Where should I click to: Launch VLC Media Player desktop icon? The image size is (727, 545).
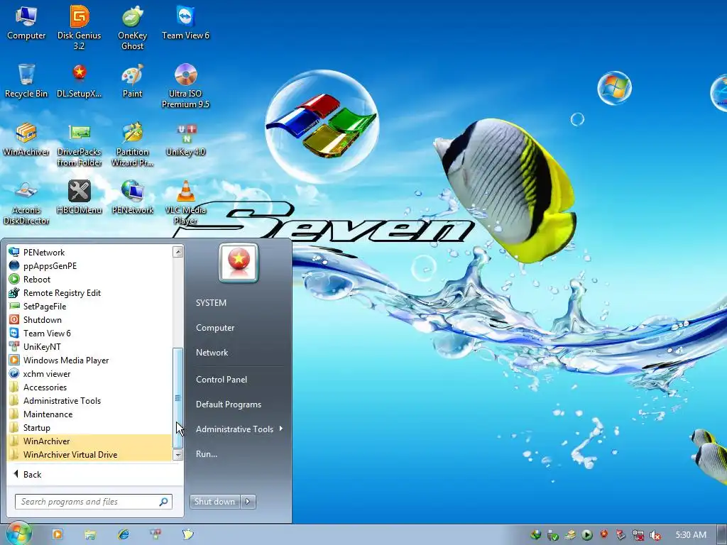(185, 202)
